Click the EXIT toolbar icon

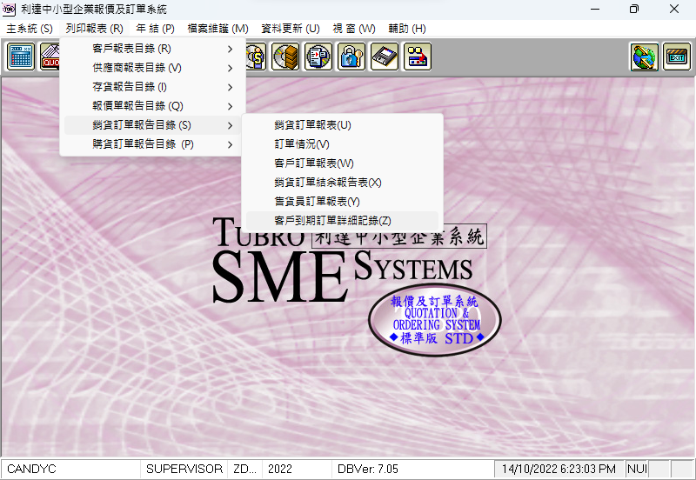(677, 57)
